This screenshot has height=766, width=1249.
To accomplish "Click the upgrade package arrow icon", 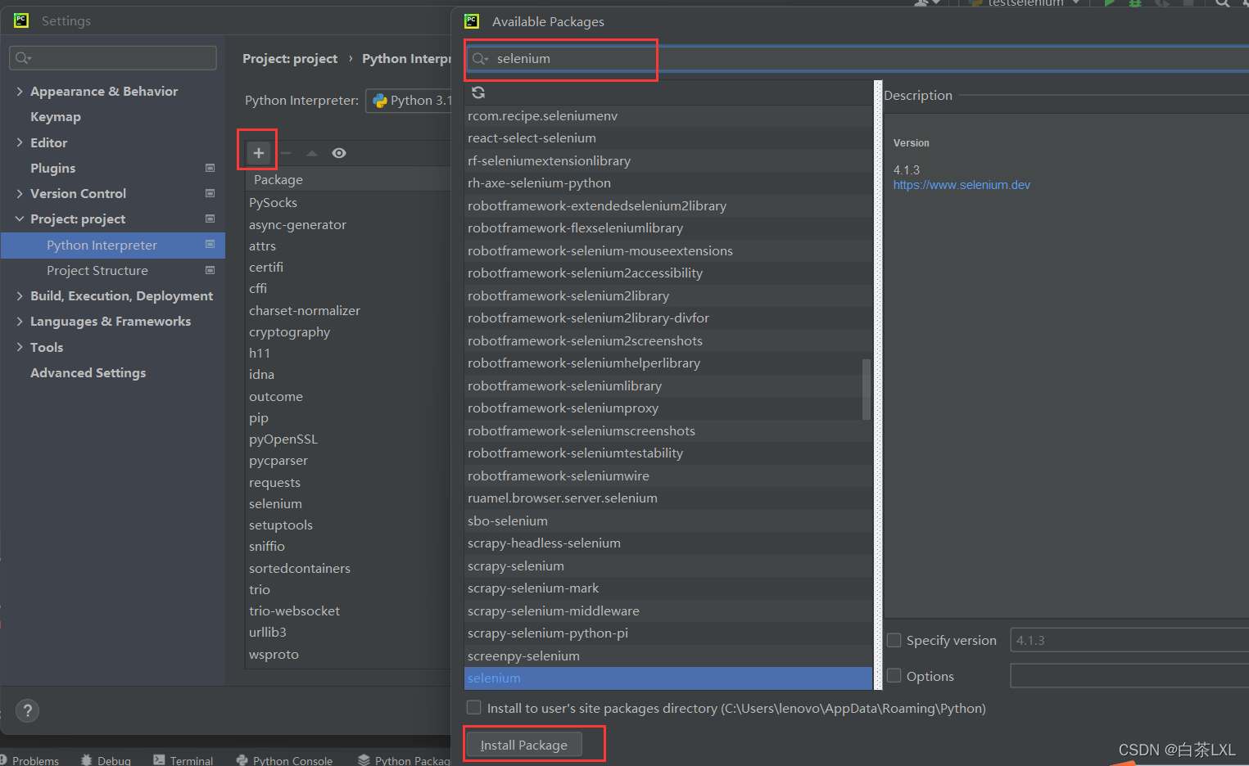I will [312, 153].
